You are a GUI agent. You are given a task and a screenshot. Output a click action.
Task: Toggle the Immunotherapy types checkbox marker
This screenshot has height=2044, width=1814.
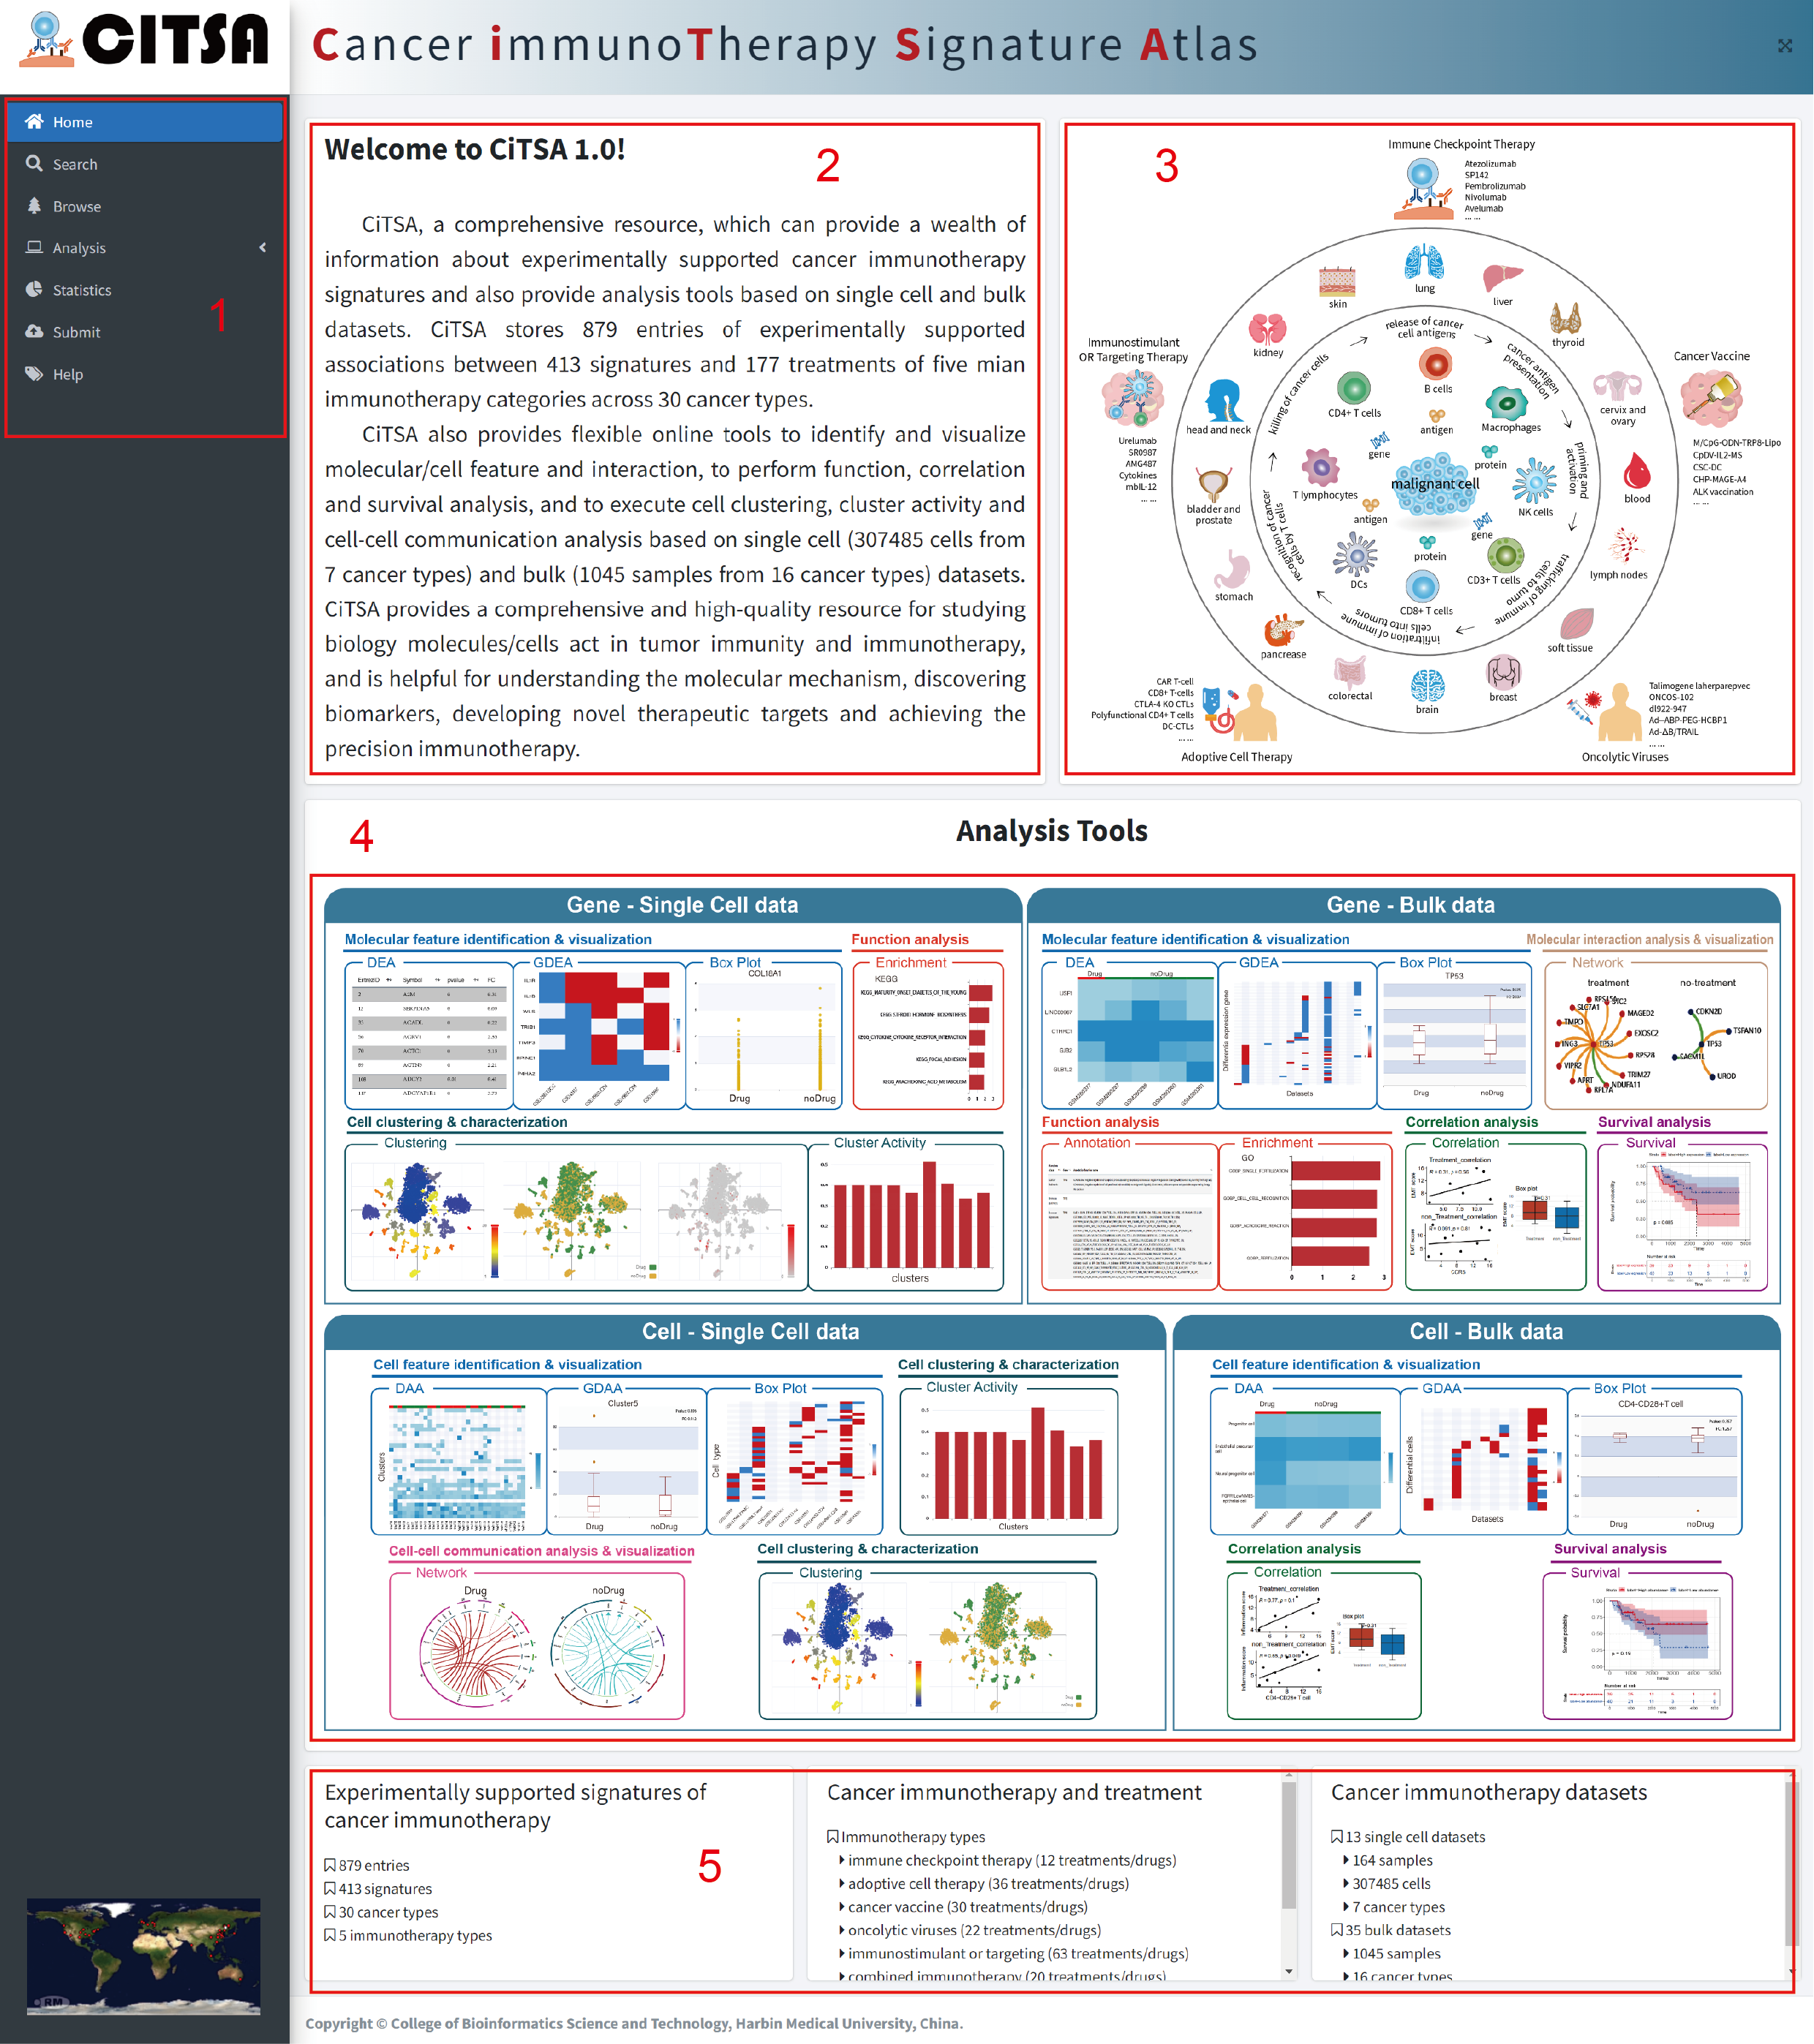(833, 1837)
